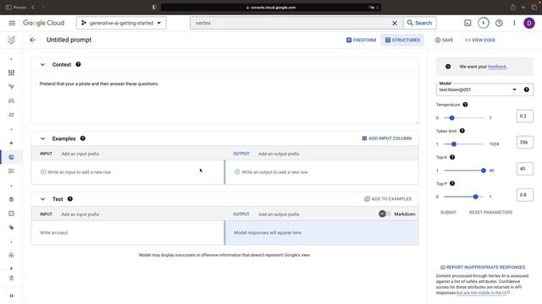Clear the search field with the X icon

click(x=395, y=23)
